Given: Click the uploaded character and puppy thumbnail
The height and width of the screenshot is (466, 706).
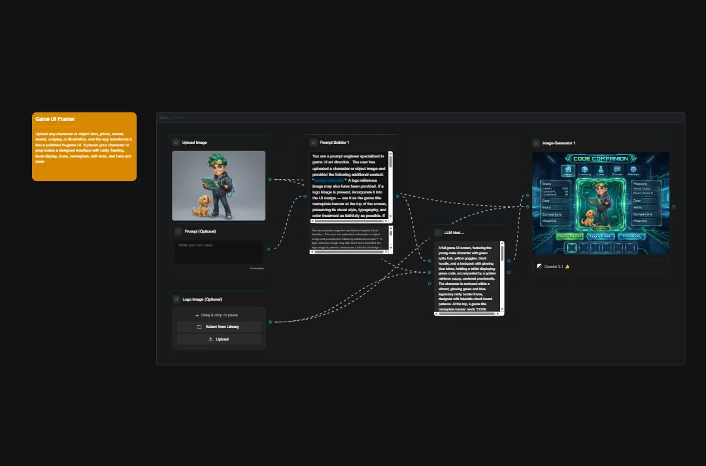Looking at the screenshot, I should point(219,186).
